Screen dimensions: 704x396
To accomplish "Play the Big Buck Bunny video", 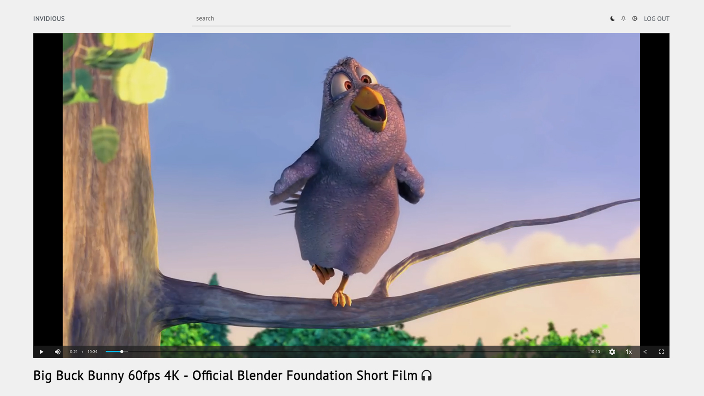I will click(x=41, y=352).
